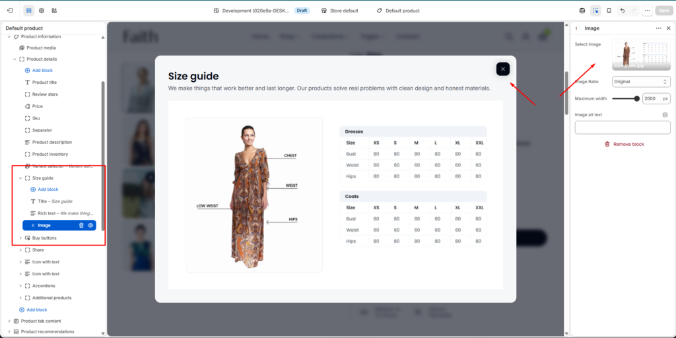Click the left sidebar scrollbar
Viewport: 676px width, 338px height.
click(x=102, y=156)
